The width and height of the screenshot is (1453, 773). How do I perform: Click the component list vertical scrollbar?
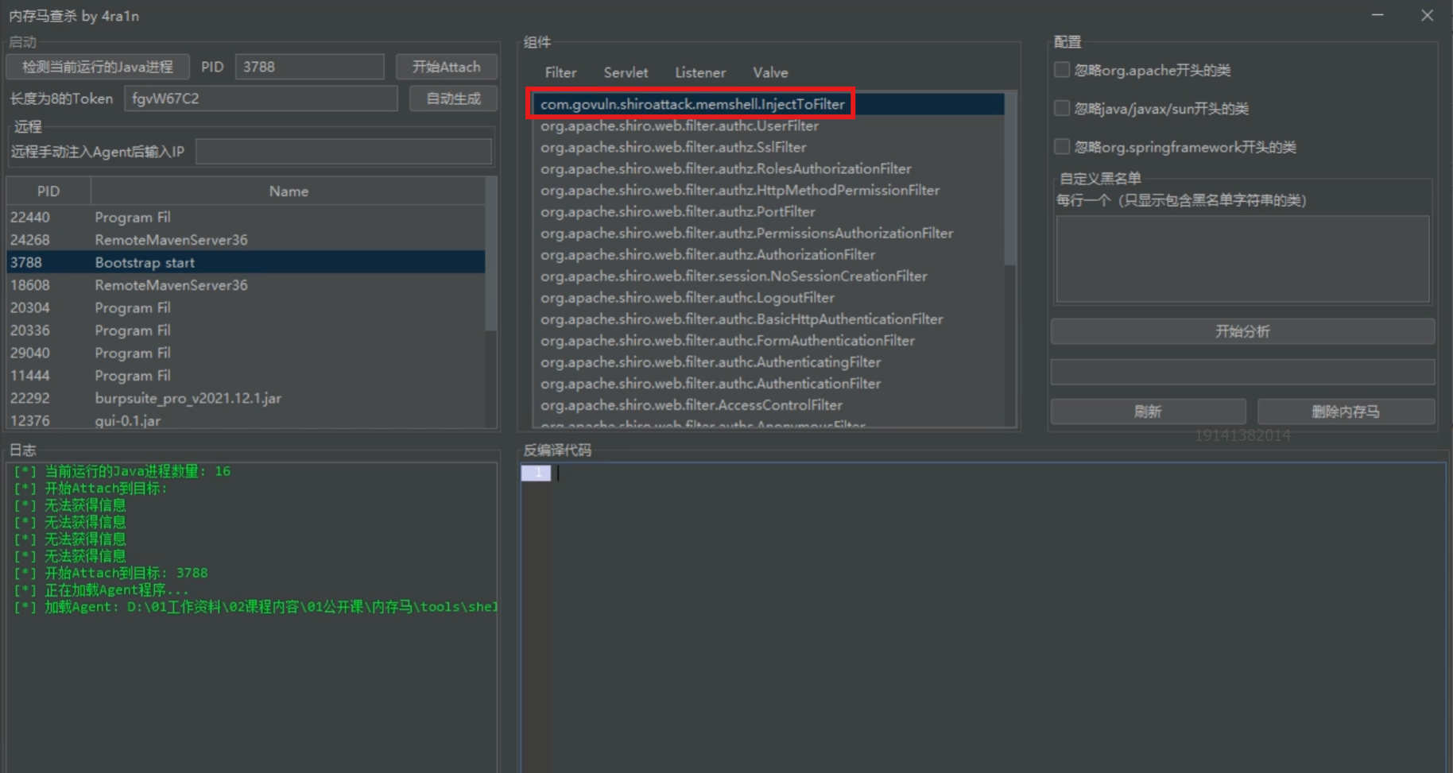point(1009,183)
